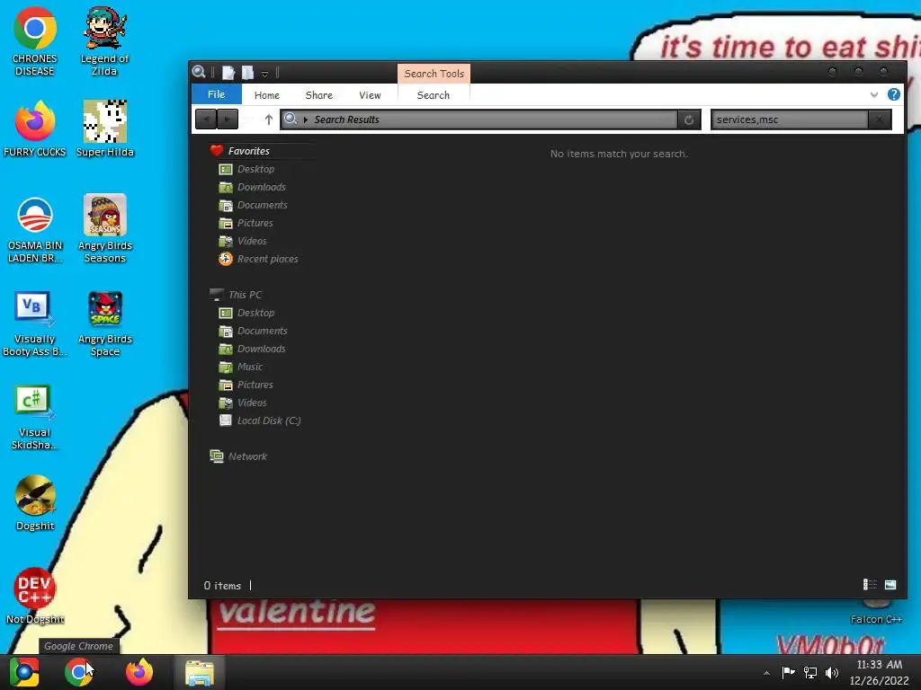Open Action Center flag tray icon

[x=788, y=672]
